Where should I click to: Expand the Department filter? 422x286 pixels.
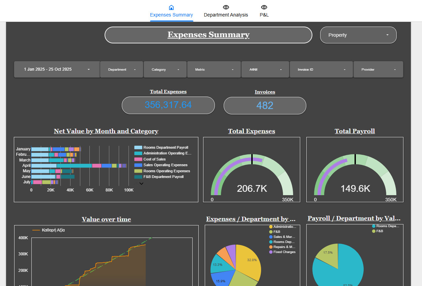click(x=122, y=70)
